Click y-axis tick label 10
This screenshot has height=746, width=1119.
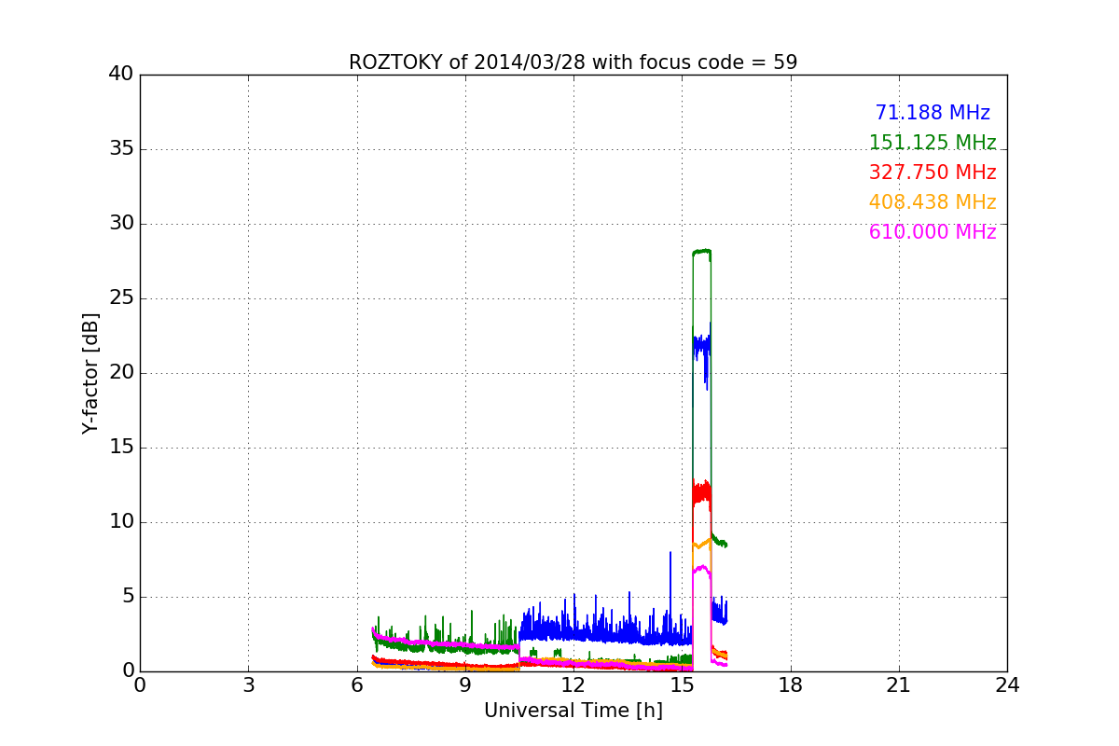point(120,522)
